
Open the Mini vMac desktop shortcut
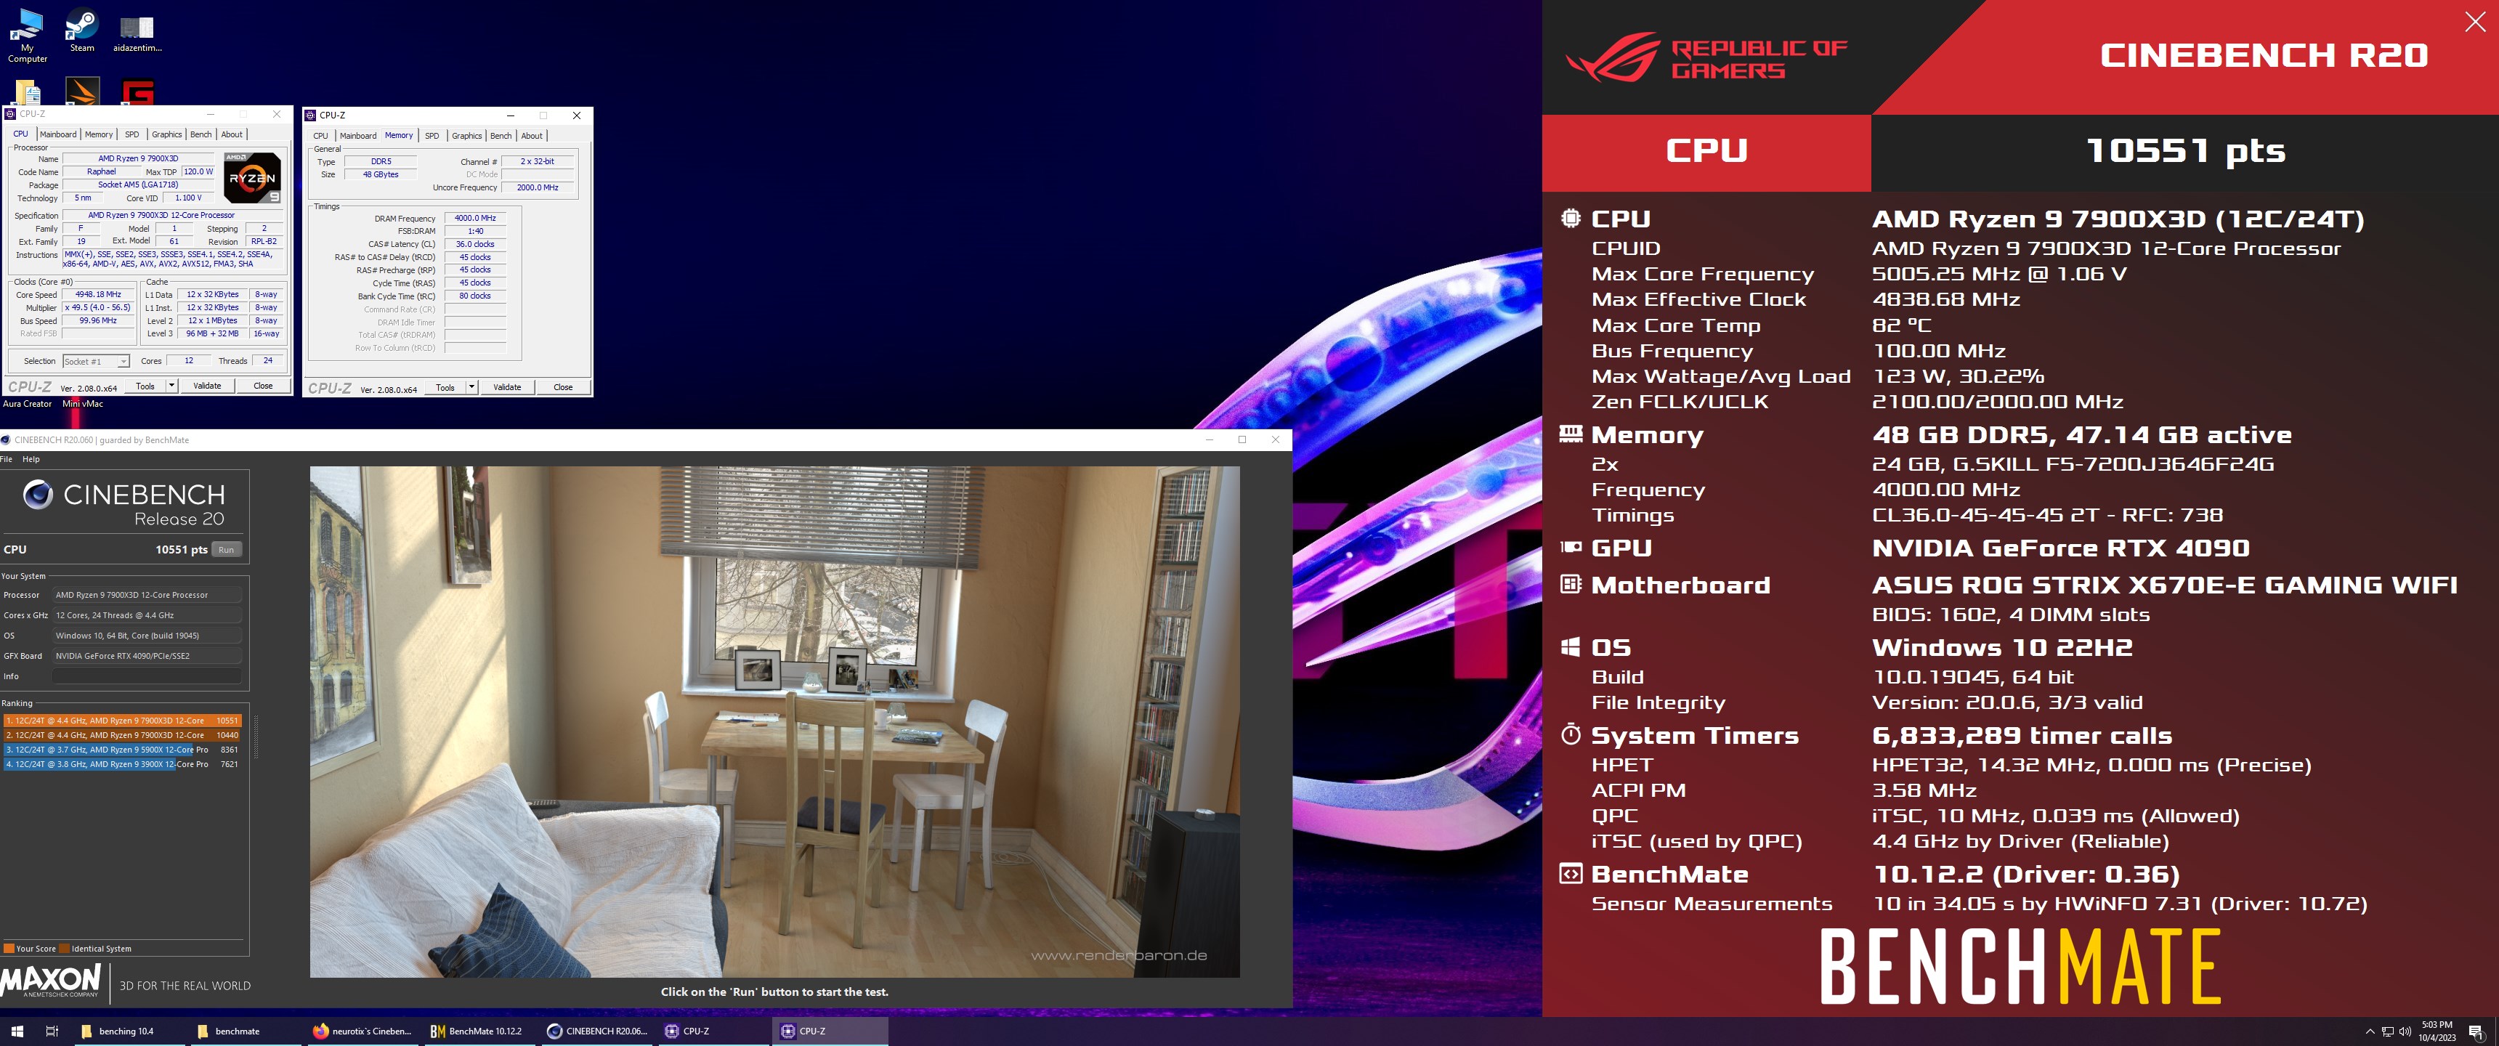[x=83, y=404]
